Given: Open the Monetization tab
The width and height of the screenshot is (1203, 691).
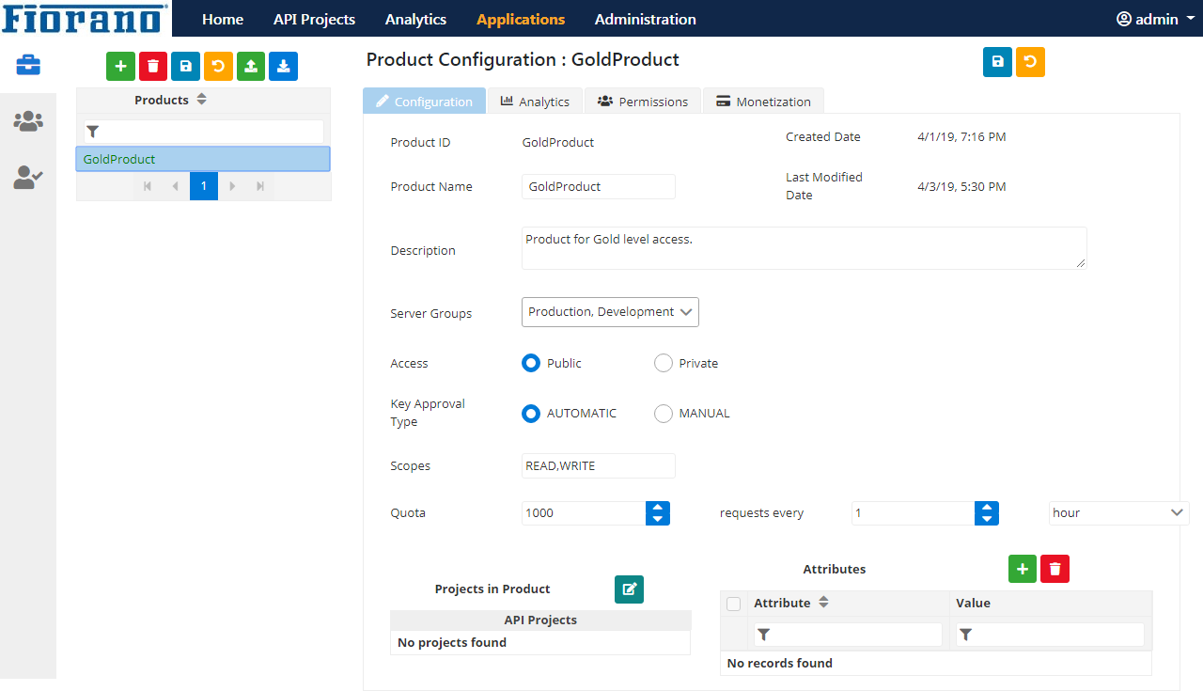Looking at the screenshot, I should point(763,102).
